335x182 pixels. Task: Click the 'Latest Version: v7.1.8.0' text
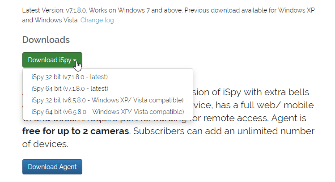54,10
